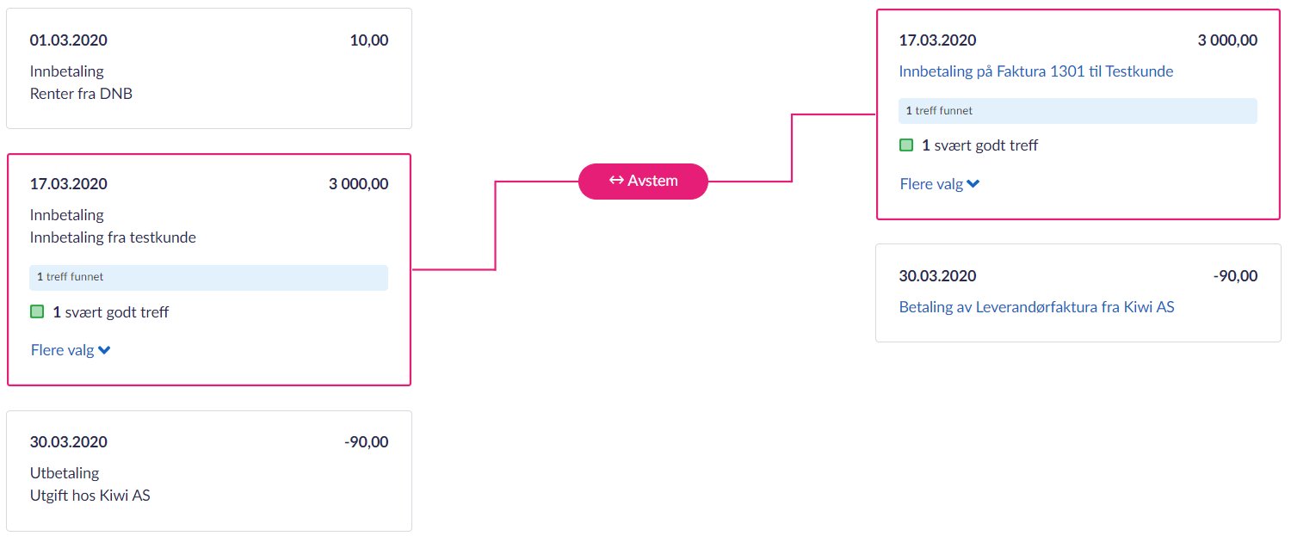This screenshot has width=1291, height=542.
Task: Click the 10,00 amount on the DNB card
Action: (369, 40)
